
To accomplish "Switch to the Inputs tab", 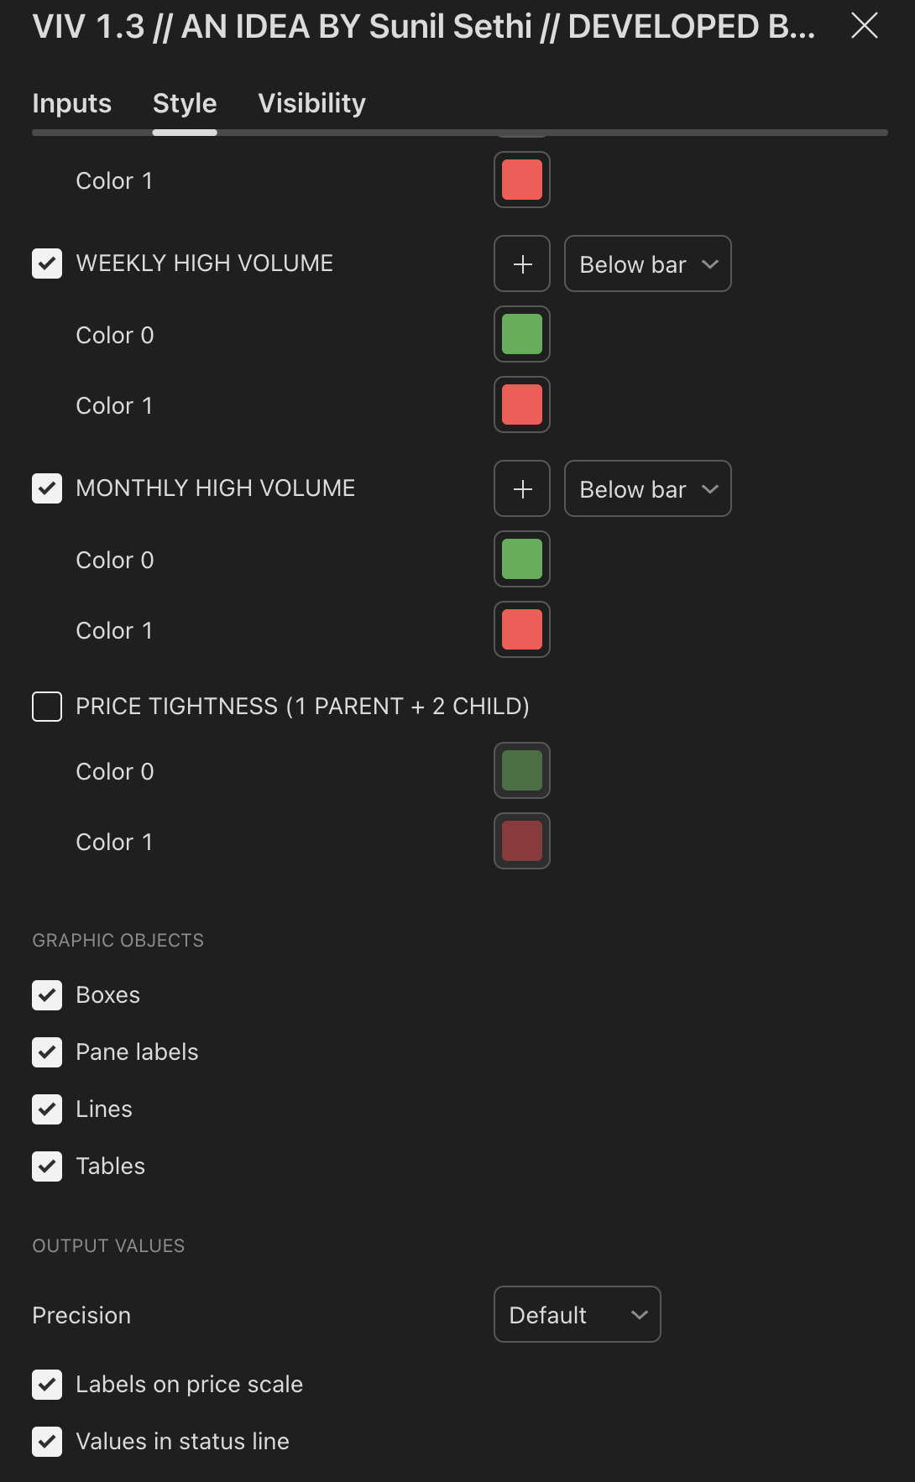I will [x=71, y=103].
